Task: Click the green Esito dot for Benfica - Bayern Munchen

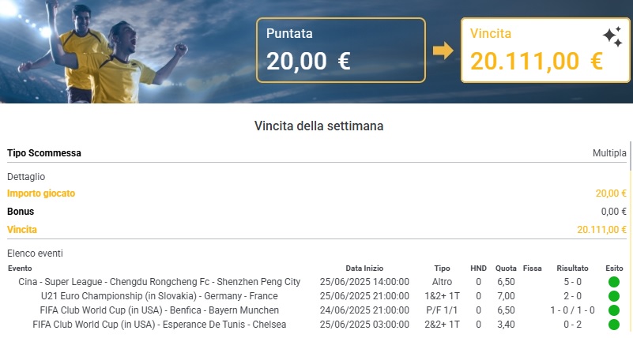Action: pyautogui.click(x=613, y=310)
